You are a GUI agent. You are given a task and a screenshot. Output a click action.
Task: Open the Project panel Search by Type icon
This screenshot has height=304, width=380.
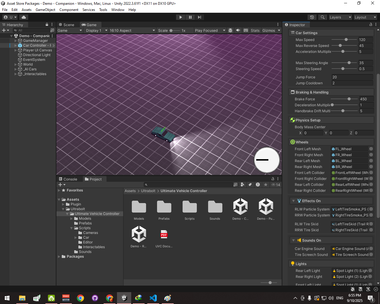coord(242,185)
